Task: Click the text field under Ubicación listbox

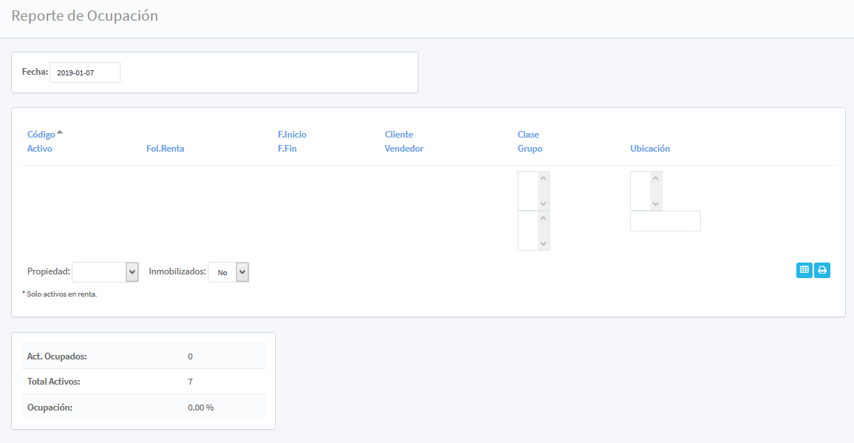Action: (x=665, y=221)
